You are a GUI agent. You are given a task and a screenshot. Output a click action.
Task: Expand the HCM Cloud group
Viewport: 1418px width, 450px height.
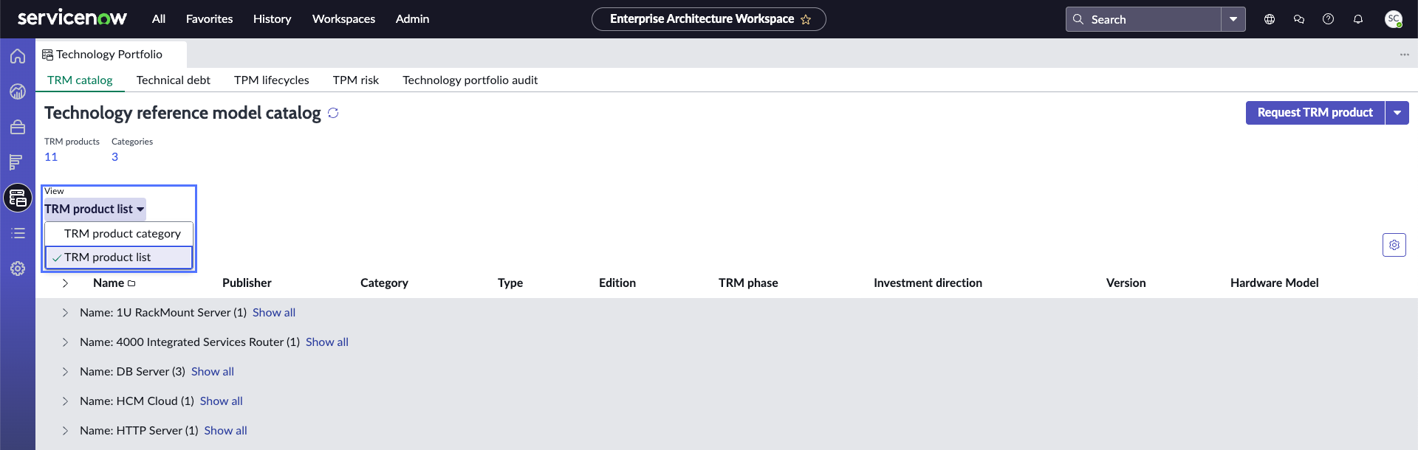coord(65,401)
